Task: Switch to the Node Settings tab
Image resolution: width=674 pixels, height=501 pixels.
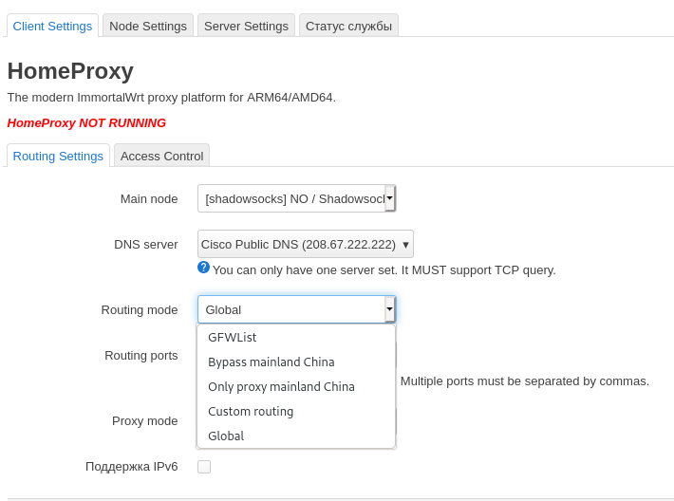Action: (148, 26)
